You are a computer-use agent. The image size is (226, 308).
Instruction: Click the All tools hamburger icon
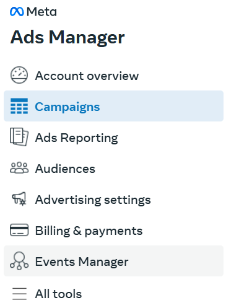coord(19,294)
